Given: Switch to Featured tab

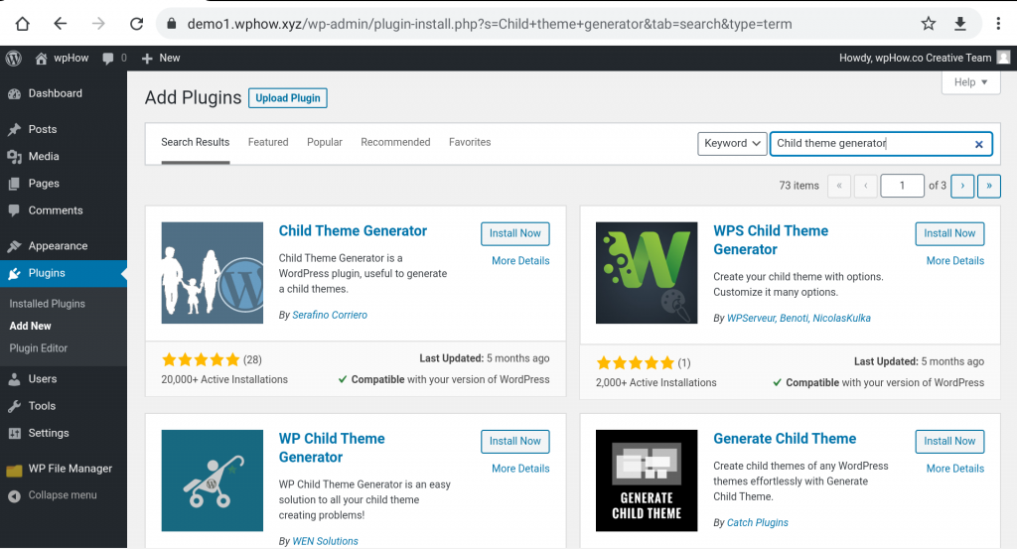Looking at the screenshot, I should tap(268, 142).
